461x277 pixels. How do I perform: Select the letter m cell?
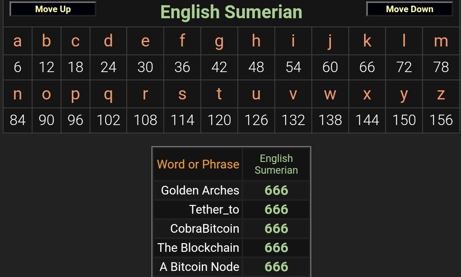coord(441,41)
